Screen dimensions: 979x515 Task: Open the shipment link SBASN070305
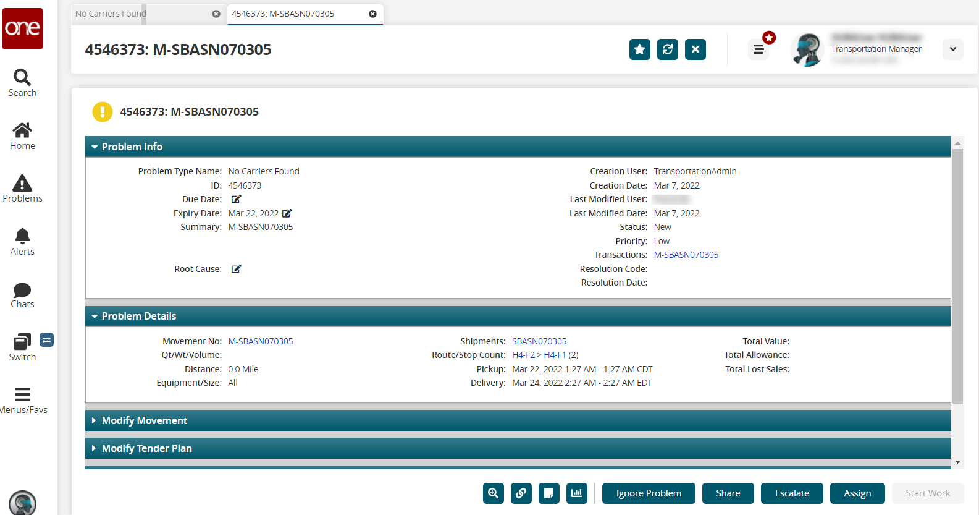pos(539,341)
